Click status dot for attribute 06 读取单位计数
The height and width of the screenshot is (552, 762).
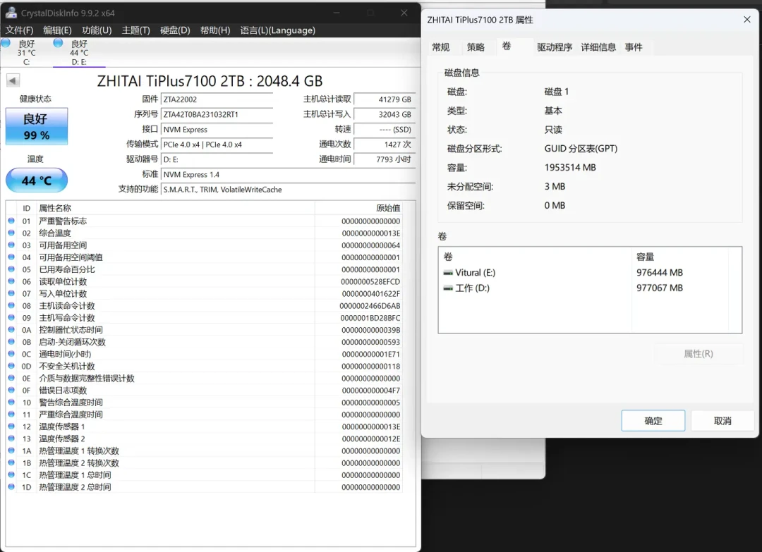tap(11, 281)
